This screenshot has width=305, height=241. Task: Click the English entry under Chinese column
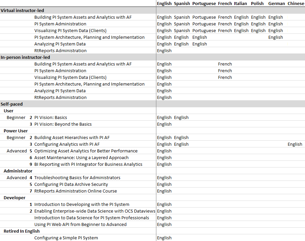click(x=295, y=144)
